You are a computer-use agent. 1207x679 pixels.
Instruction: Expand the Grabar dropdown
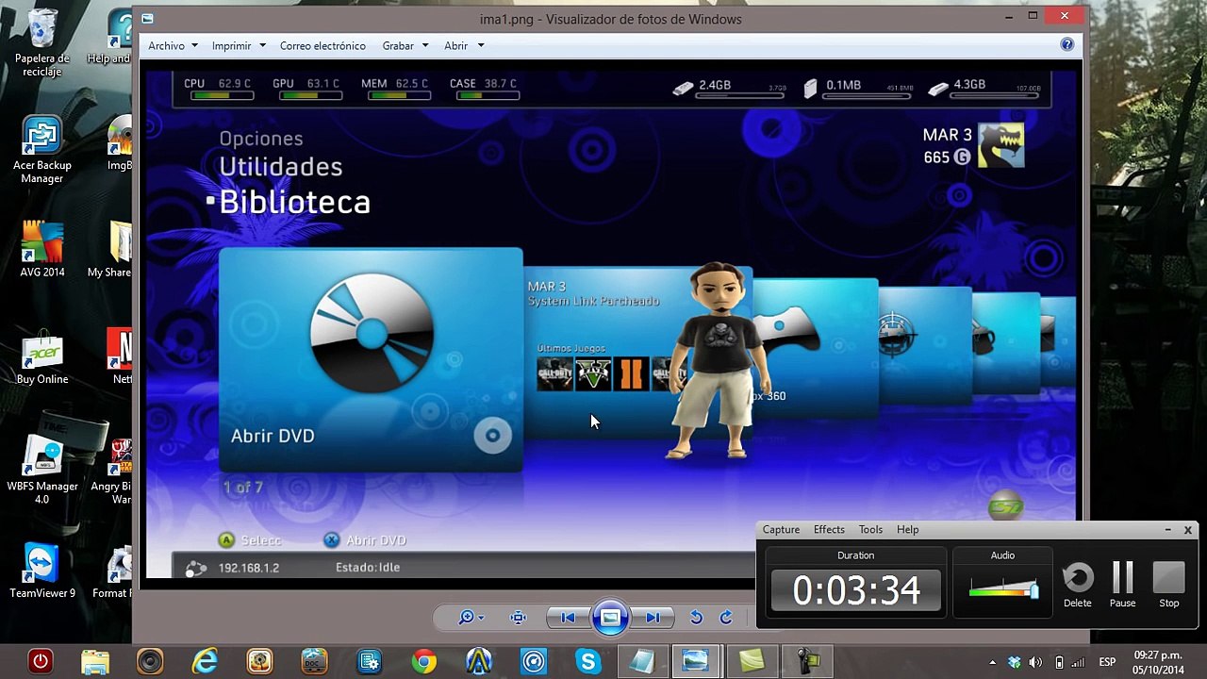pyautogui.click(x=405, y=45)
